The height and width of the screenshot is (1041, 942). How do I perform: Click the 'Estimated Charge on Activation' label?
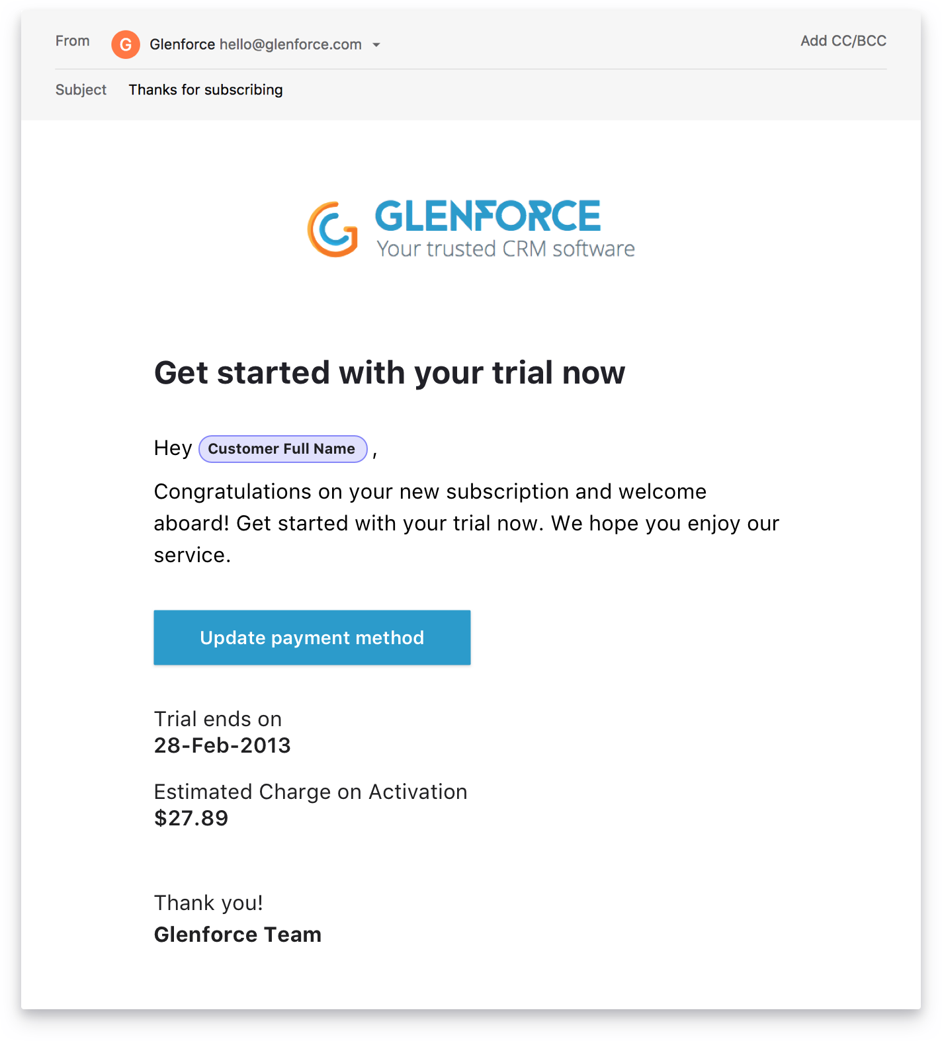[310, 792]
